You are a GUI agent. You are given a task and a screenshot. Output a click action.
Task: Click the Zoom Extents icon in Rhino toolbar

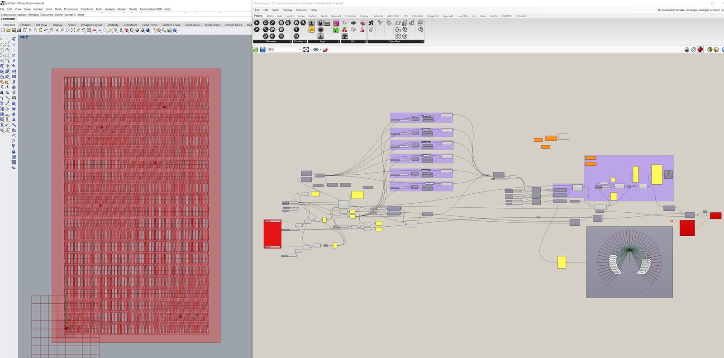73,30
